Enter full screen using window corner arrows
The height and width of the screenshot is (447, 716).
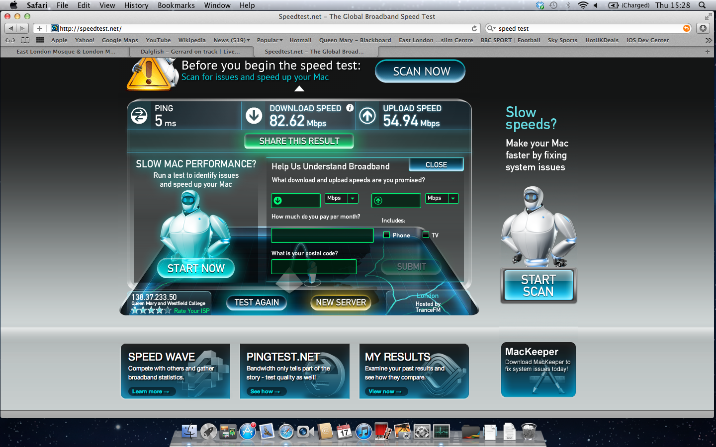[x=708, y=16]
